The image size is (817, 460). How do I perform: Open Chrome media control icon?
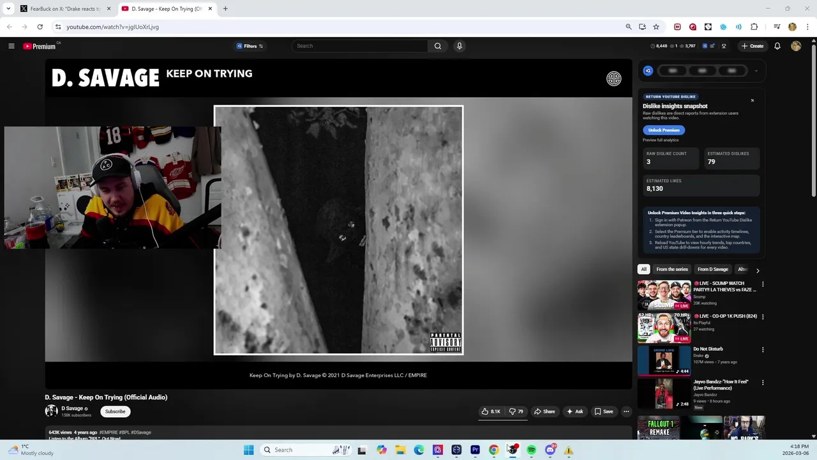pos(776,27)
